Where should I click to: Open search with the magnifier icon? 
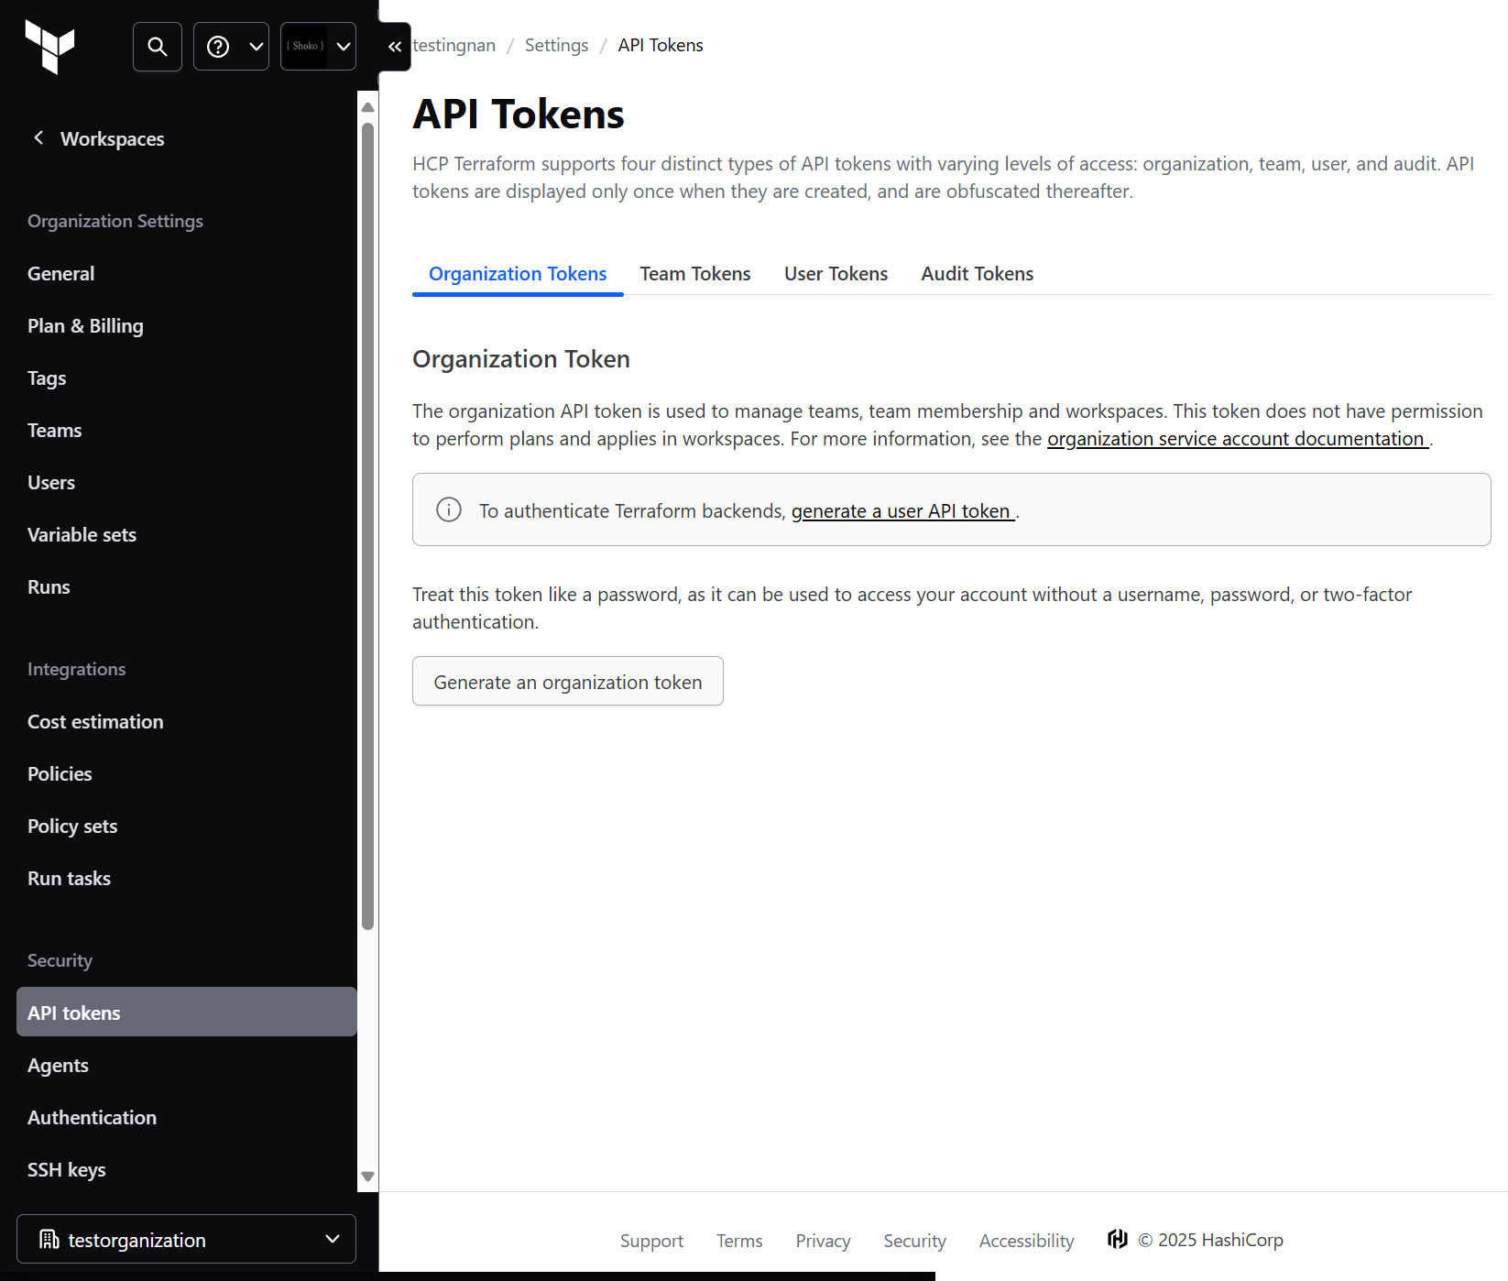click(158, 47)
